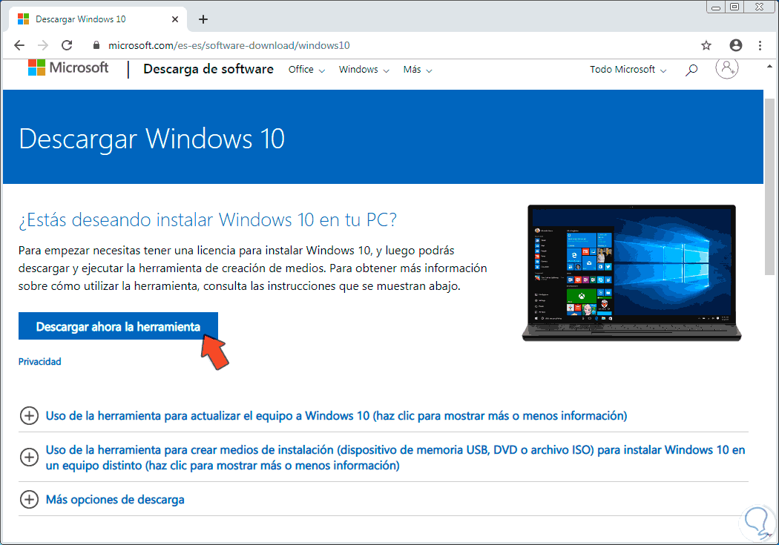
Task: Open the Privacidad link
Action: [40, 361]
